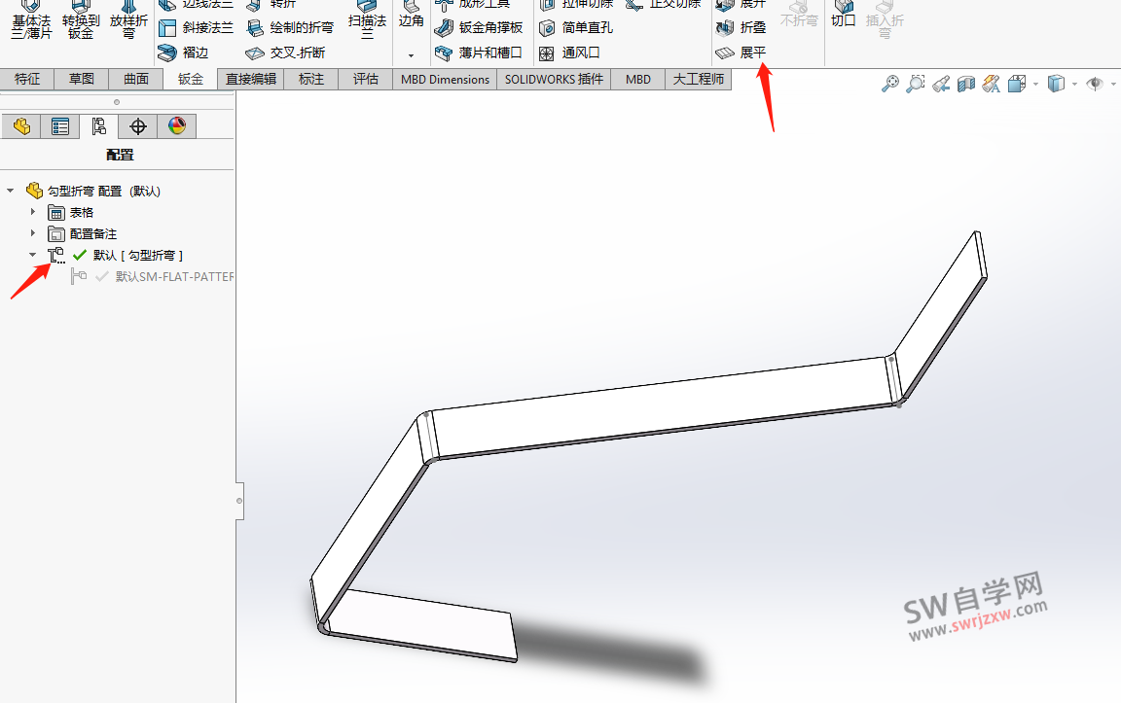
Task: Toggle section view in the heads-up toolbar
Action: (966, 84)
